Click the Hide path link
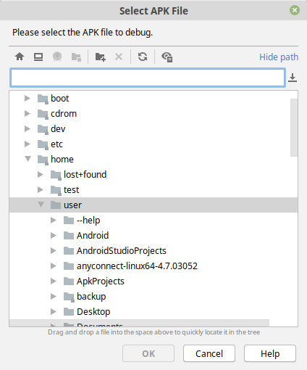 coord(279,57)
